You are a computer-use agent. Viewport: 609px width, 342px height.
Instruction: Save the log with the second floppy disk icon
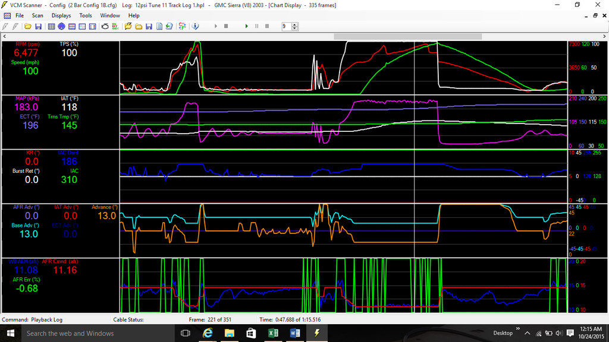149,26
